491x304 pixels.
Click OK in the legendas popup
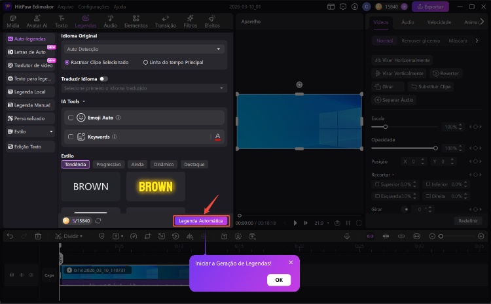278,280
